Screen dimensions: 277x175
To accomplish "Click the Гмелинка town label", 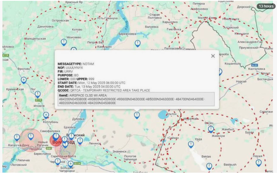I will tap(174, 29).
